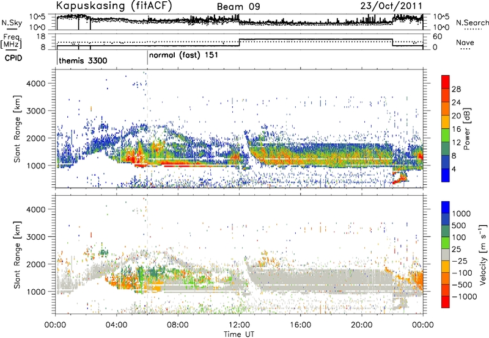This screenshot has height=338, width=489.
Task: Click the "0" tick on Nave axis
Action: pyautogui.click(x=435, y=47)
